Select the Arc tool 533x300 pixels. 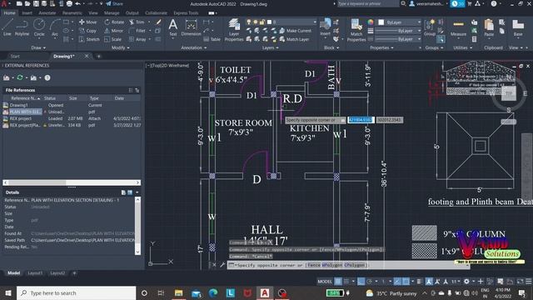pos(55,27)
